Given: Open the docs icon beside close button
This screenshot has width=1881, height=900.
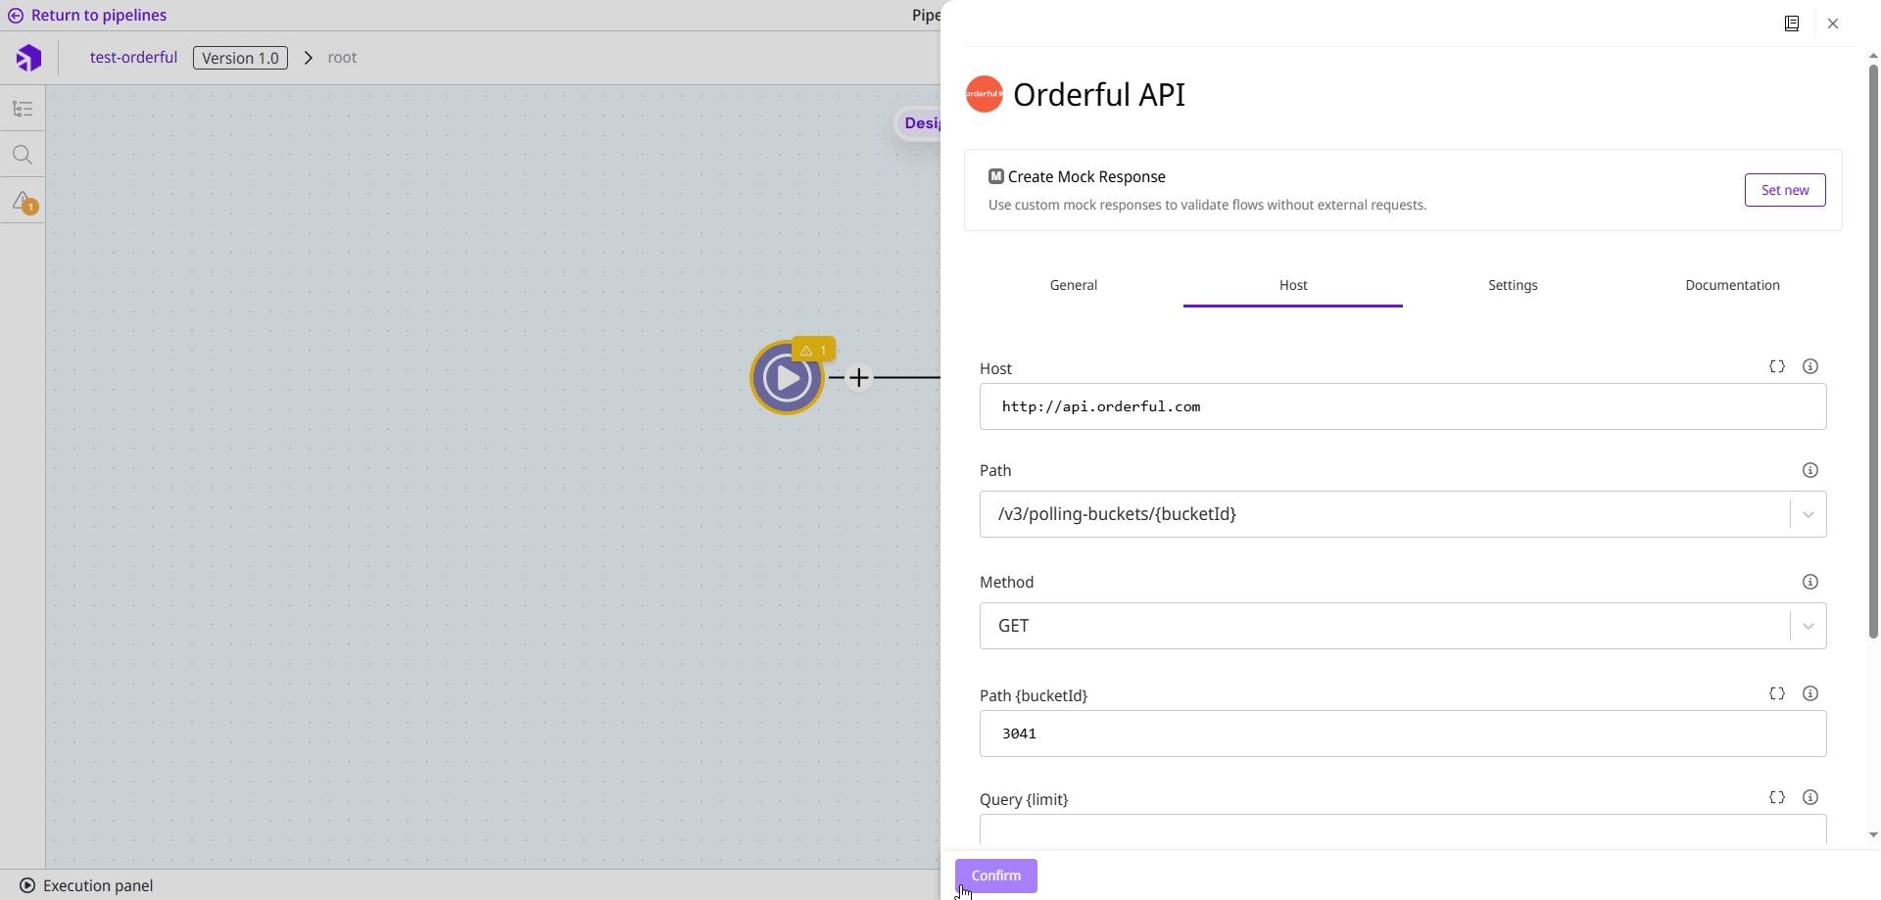Looking at the screenshot, I should tap(1791, 24).
